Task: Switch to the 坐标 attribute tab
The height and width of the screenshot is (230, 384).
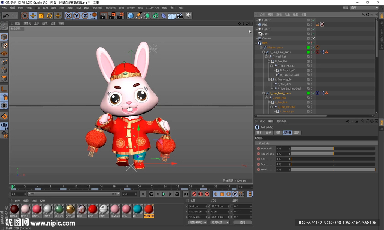Action: (x=268, y=133)
